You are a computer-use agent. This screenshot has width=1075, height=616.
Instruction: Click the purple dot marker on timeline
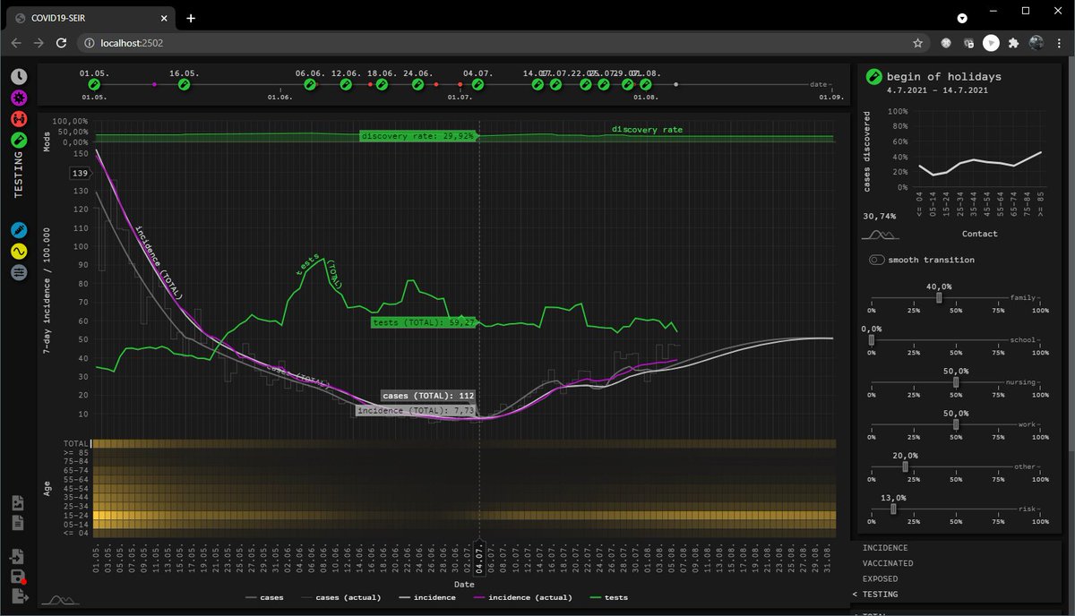(x=154, y=85)
